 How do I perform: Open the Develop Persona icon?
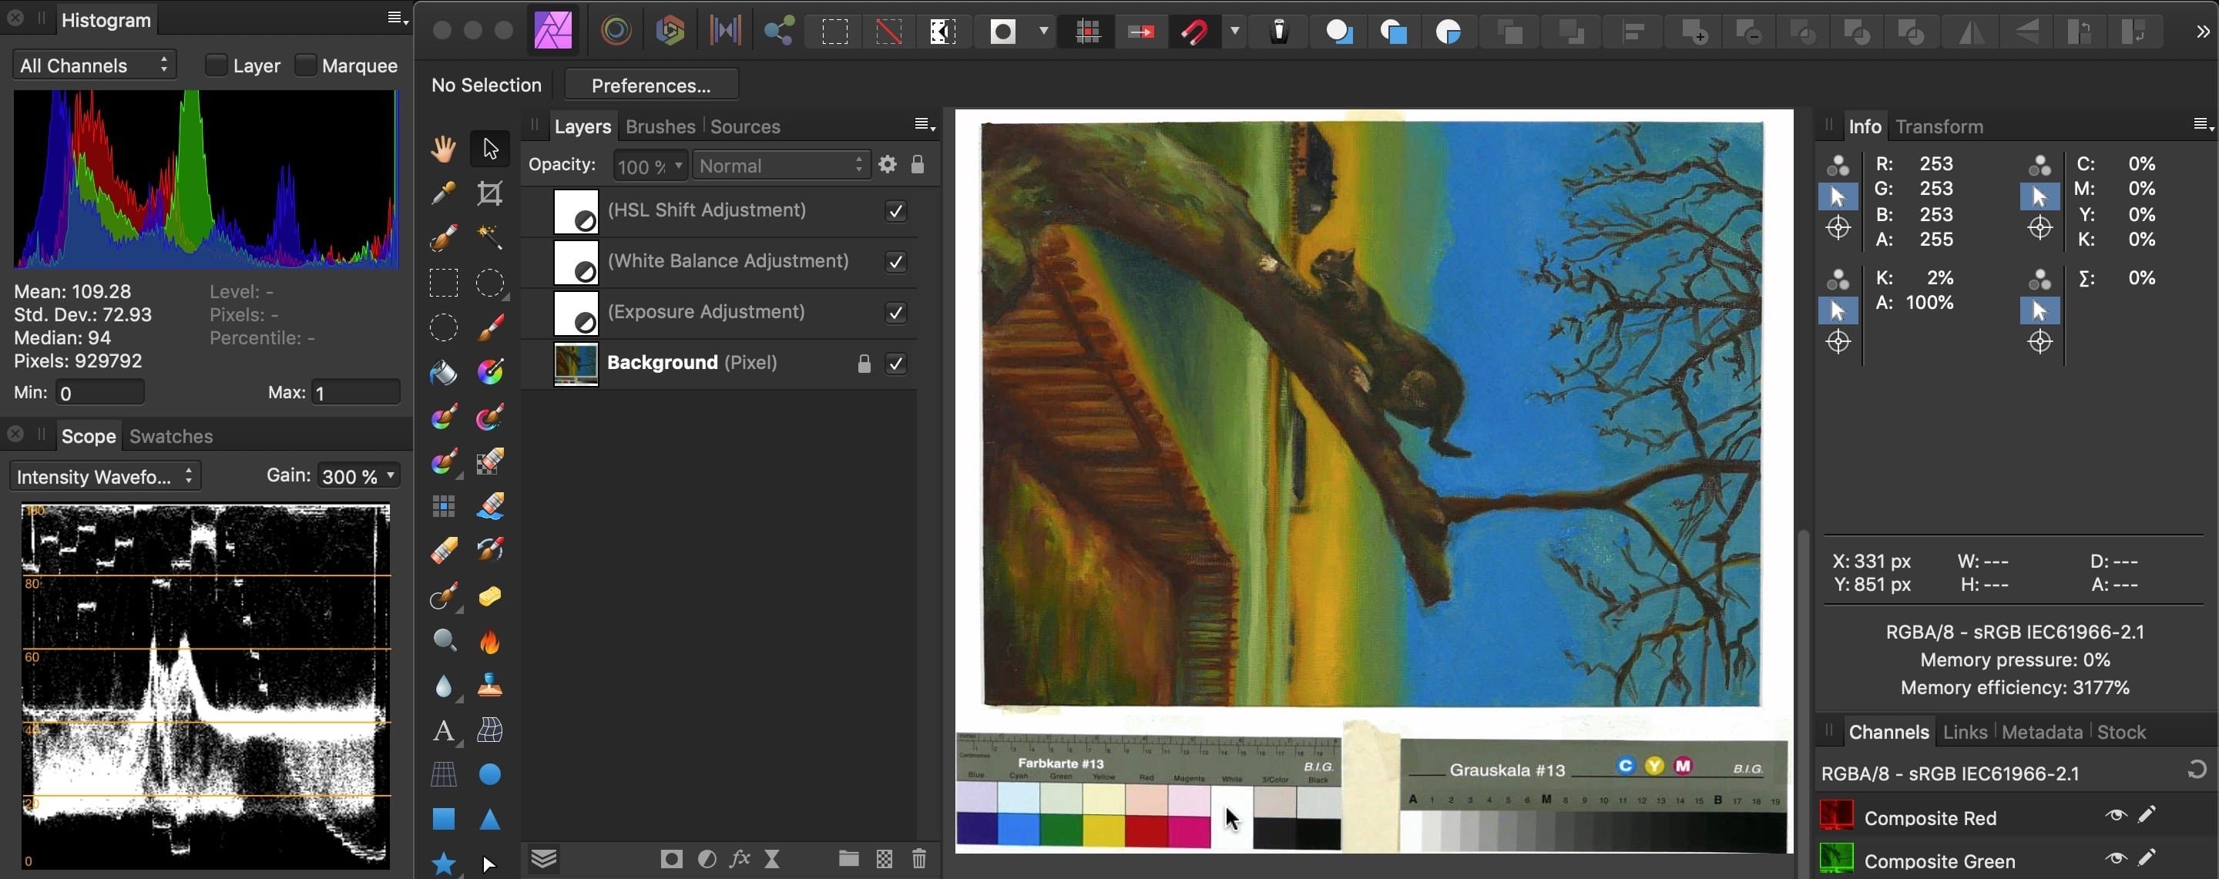pyautogui.click(x=670, y=32)
